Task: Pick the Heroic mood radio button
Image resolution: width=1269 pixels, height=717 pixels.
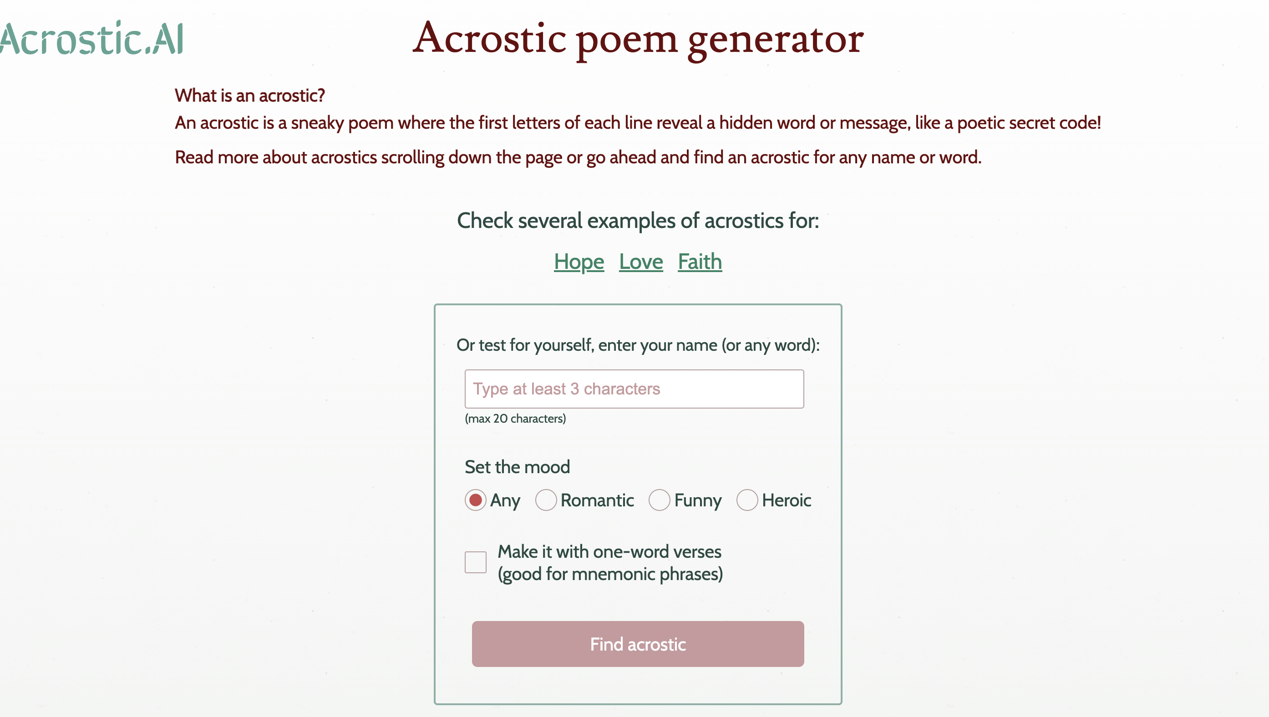Action: point(747,500)
